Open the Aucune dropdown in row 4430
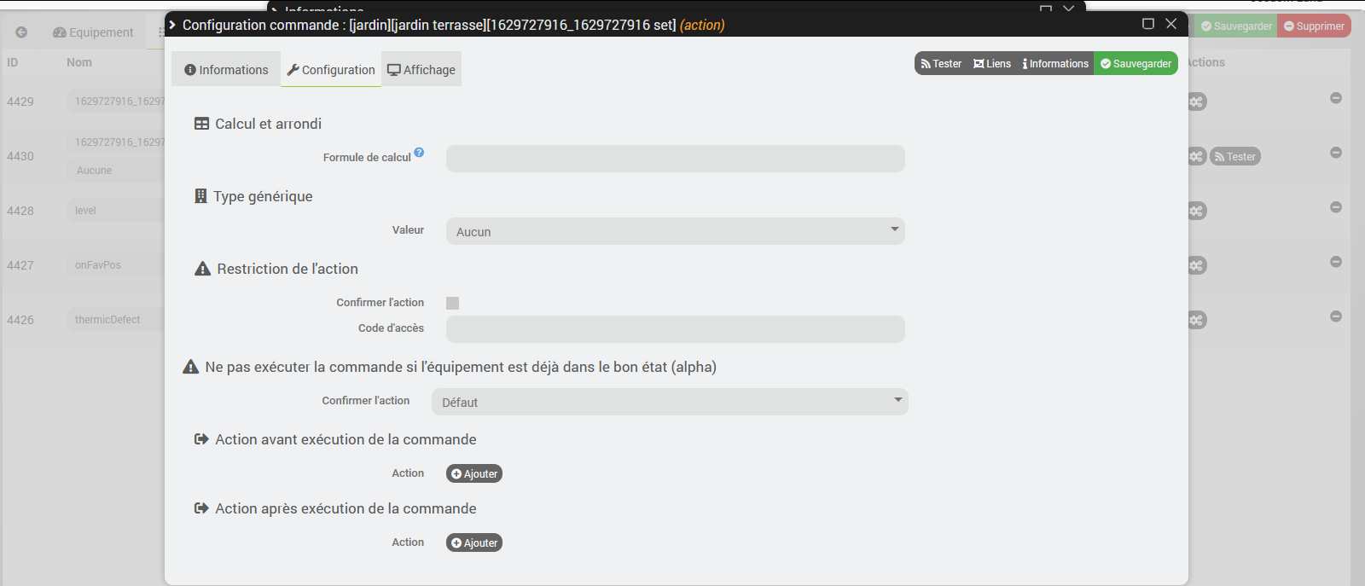 pyautogui.click(x=116, y=171)
